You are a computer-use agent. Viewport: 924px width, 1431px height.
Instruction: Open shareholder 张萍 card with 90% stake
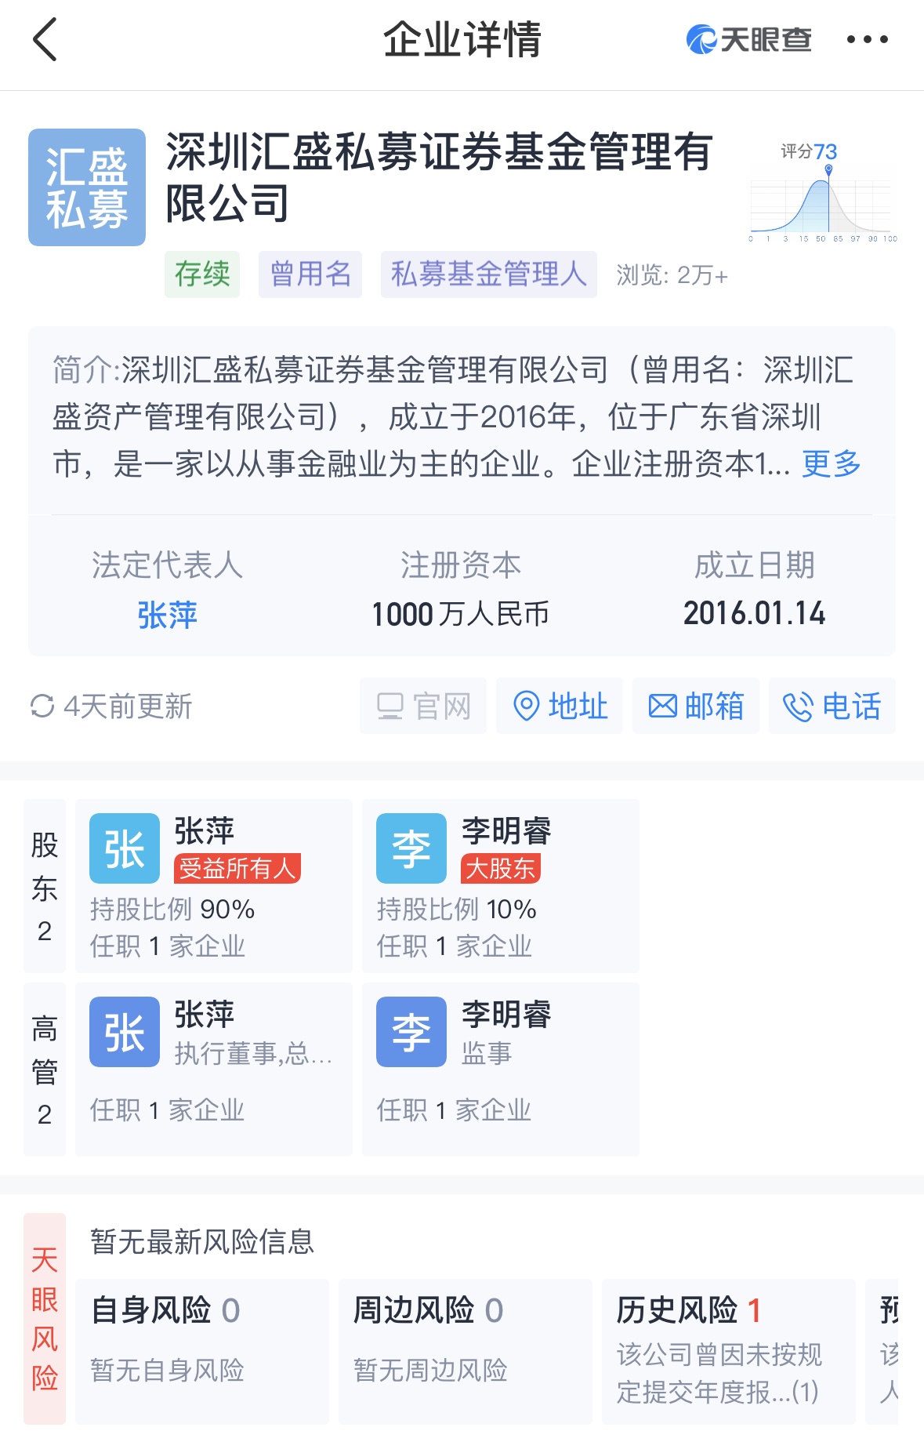(x=213, y=886)
